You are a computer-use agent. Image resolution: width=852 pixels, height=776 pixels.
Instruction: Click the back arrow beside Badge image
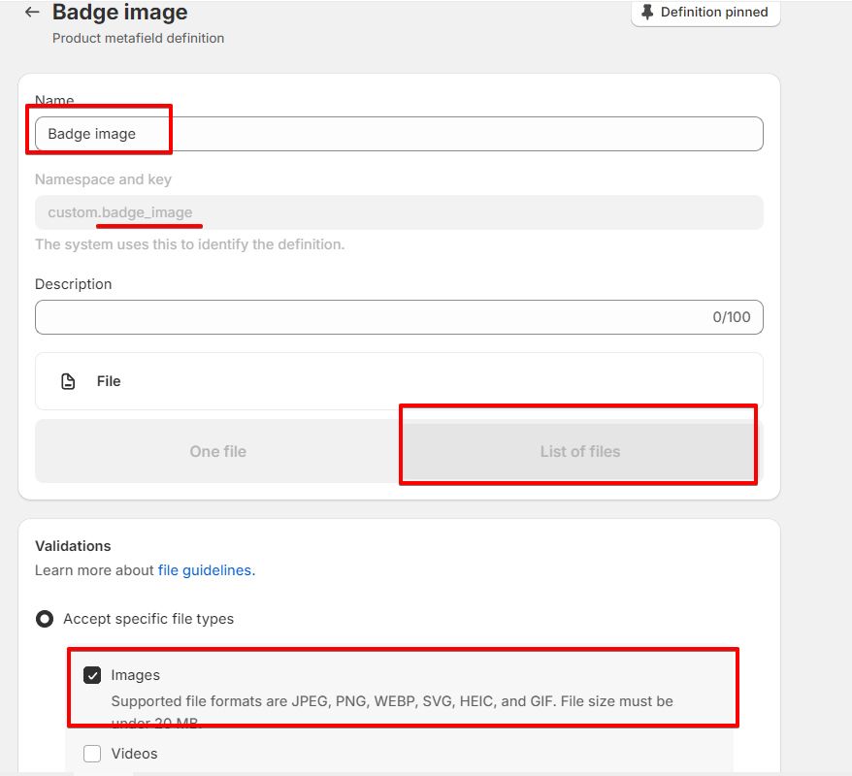[x=32, y=13]
